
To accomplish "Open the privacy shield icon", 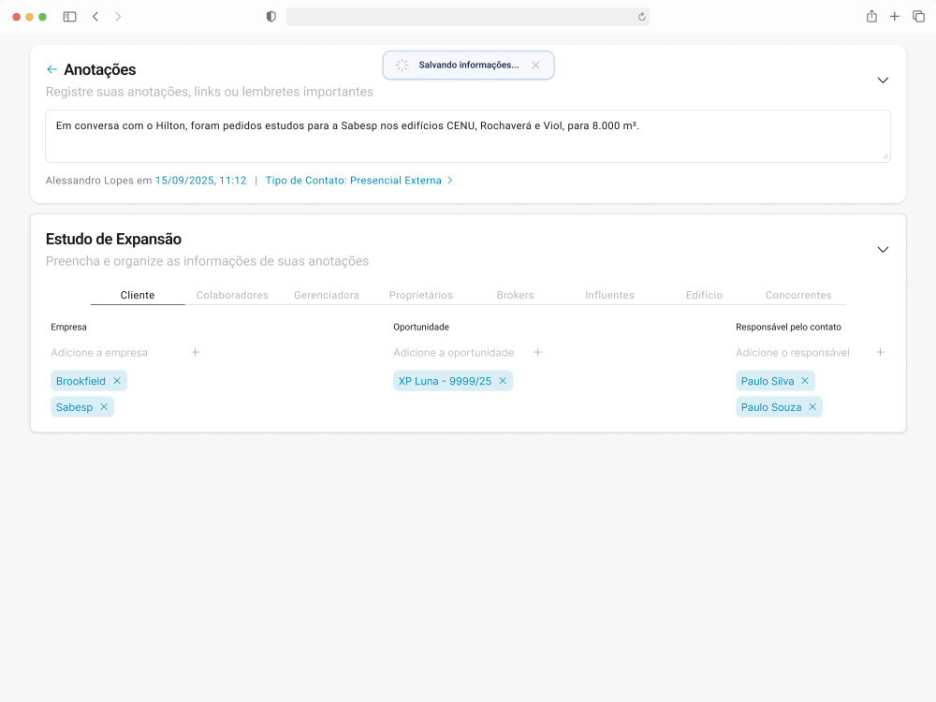I will click(x=271, y=17).
